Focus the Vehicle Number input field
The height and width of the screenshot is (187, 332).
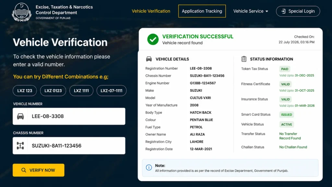pyautogui.click(x=69, y=116)
